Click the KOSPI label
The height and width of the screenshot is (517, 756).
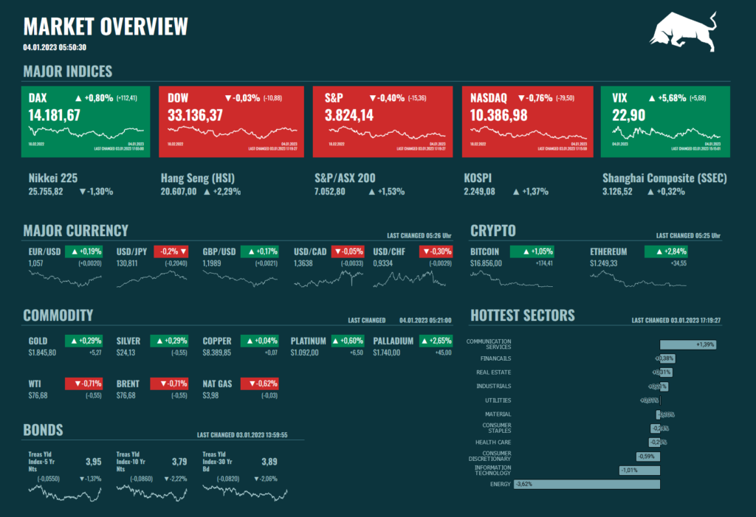[478, 178]
